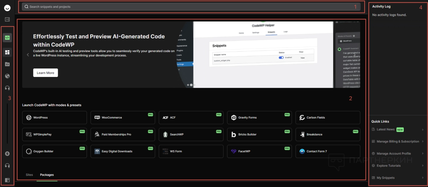Click the dollar coin icon in sidebar
This screenshot has width=428, height=187.
[x=7, y=153]
